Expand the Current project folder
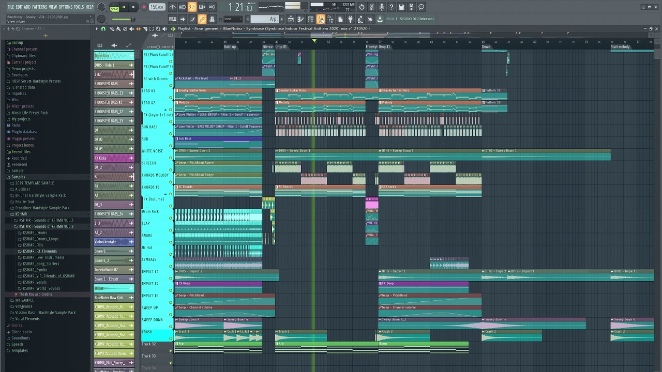Screen dimensions: 662x372 coord(24,62)
